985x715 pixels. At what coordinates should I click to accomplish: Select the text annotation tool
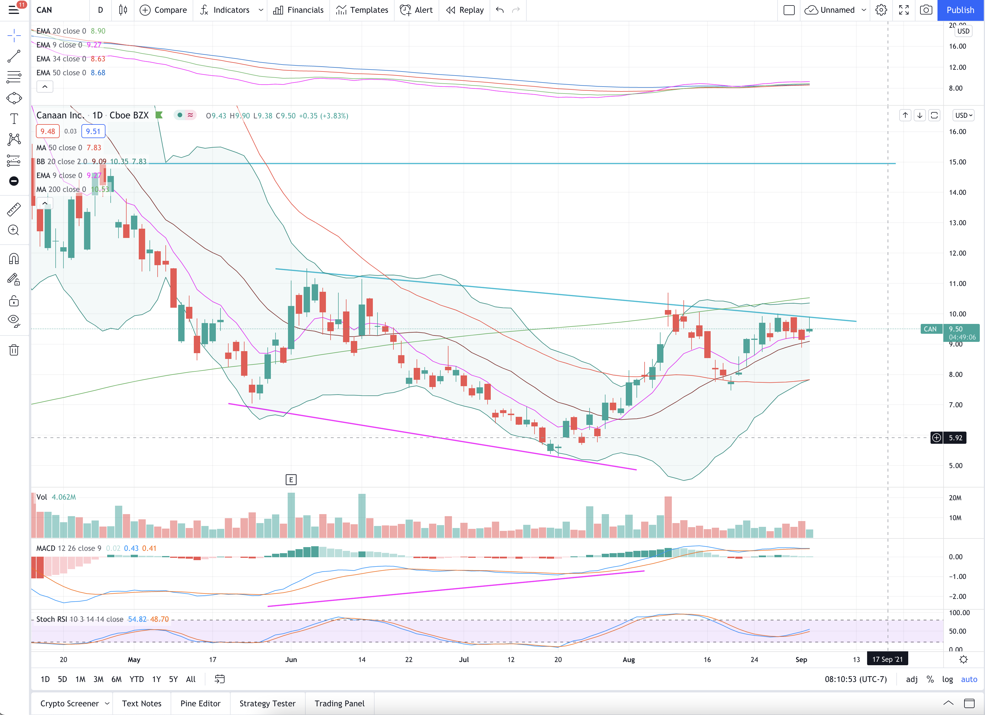click(x=14, y=118)
